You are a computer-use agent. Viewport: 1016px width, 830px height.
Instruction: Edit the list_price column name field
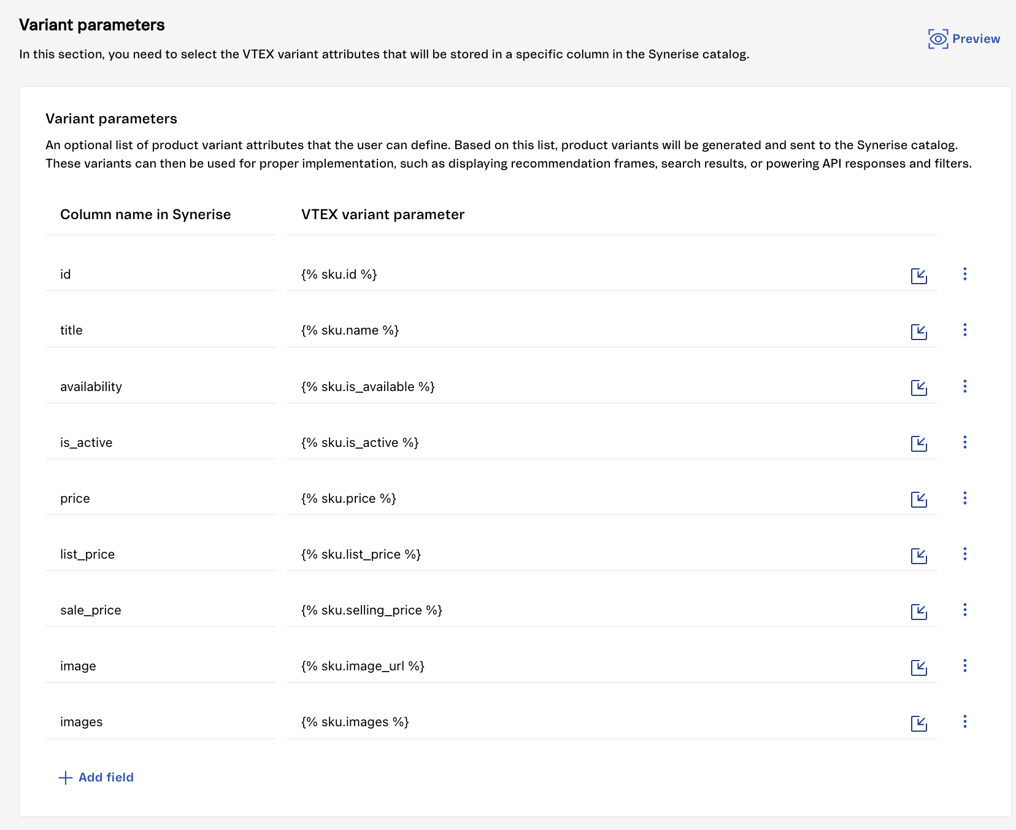[x=160, y=554]
